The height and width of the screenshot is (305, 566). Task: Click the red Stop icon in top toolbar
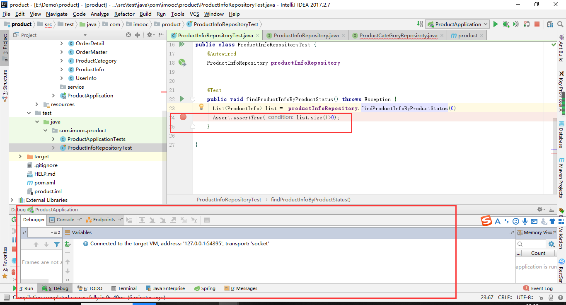[x=537, y=24]
